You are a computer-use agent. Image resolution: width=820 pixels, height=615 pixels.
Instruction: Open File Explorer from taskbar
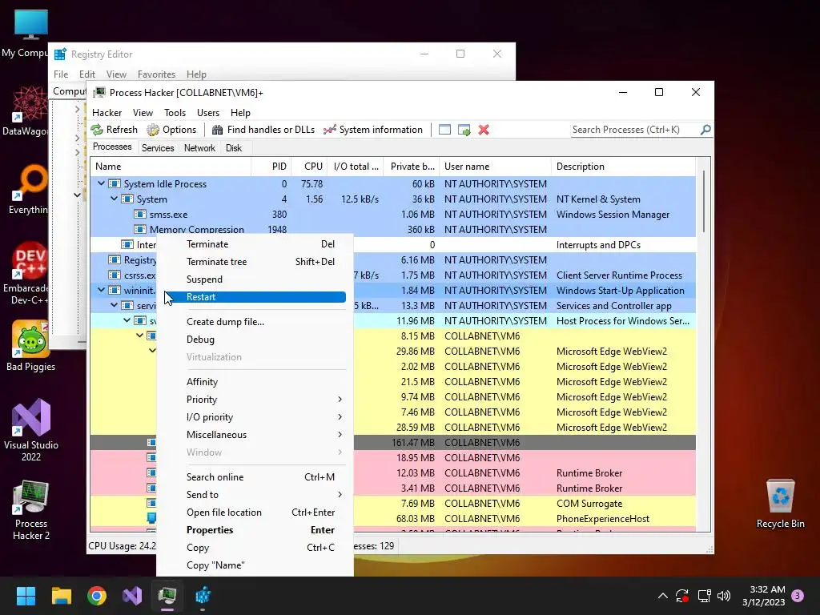point(61,596)
